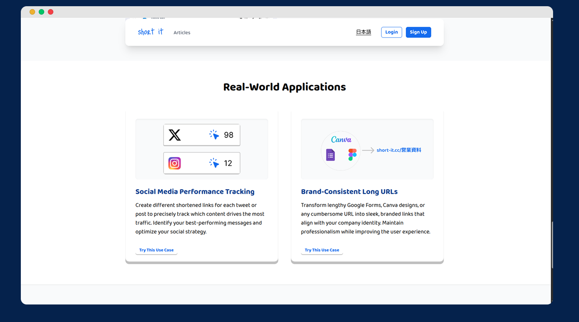Image resolution: width=579 pixels, height=322 pixels.
Task: Click the Canva logo
Action: point(341,139)
